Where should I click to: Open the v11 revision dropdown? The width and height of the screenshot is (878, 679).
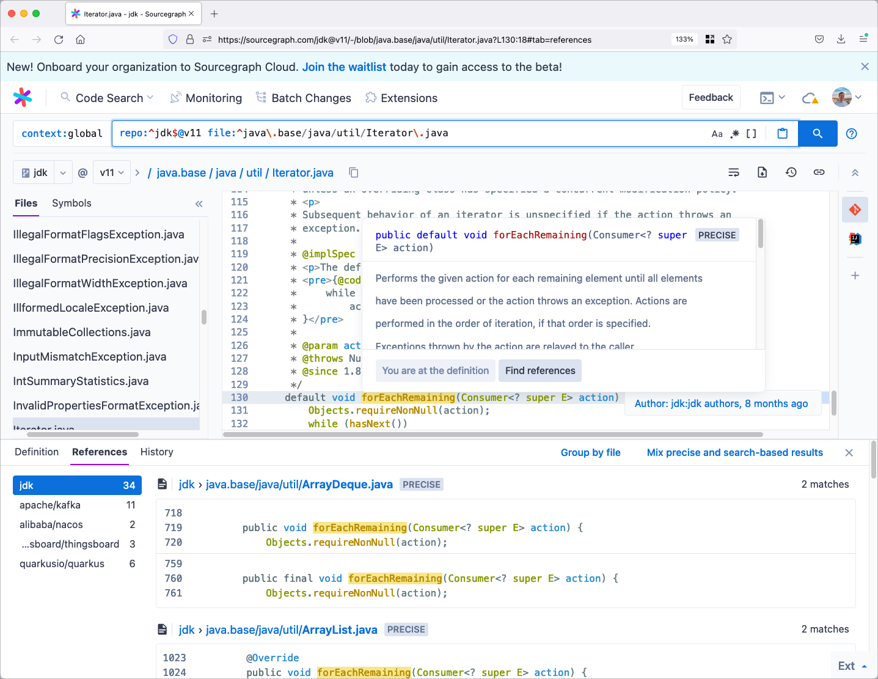112,173
